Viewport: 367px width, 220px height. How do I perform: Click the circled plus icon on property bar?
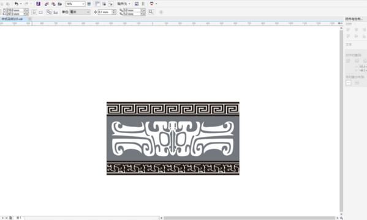(161, 12)
